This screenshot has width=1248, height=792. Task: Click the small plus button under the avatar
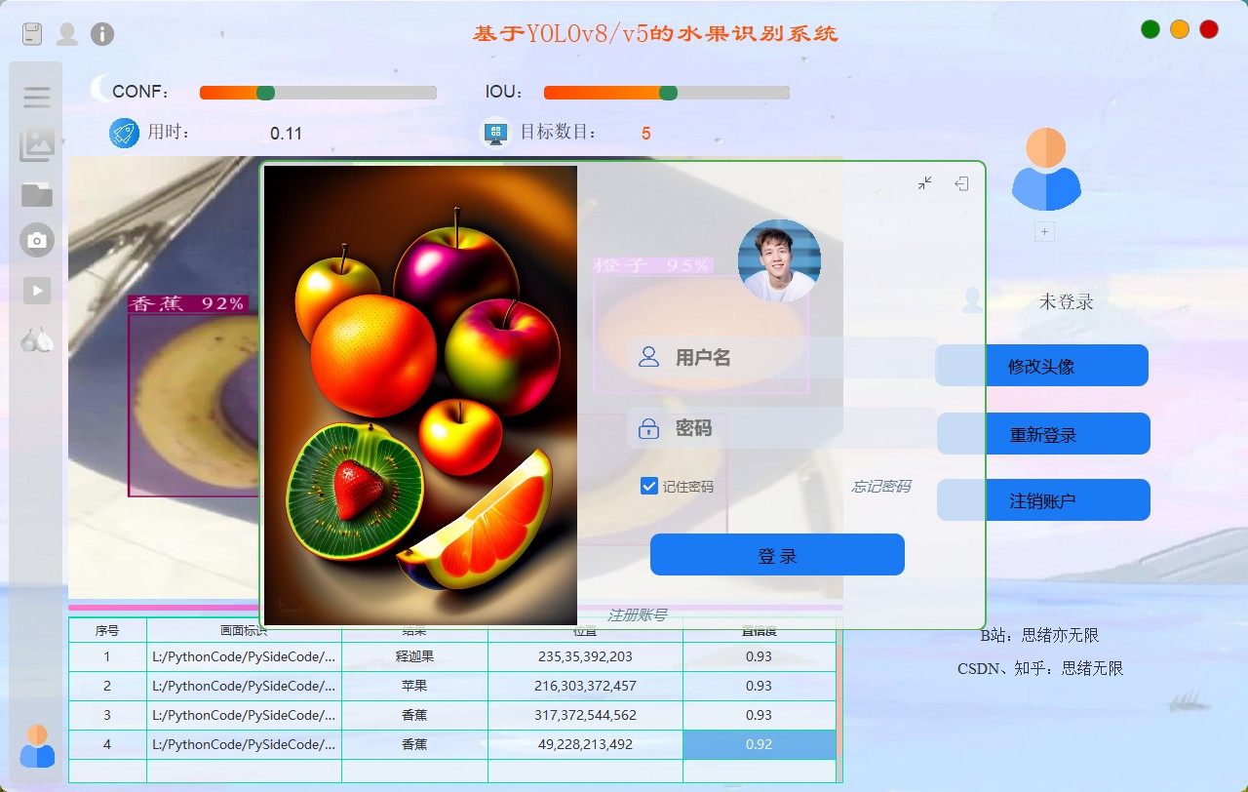1044,232
